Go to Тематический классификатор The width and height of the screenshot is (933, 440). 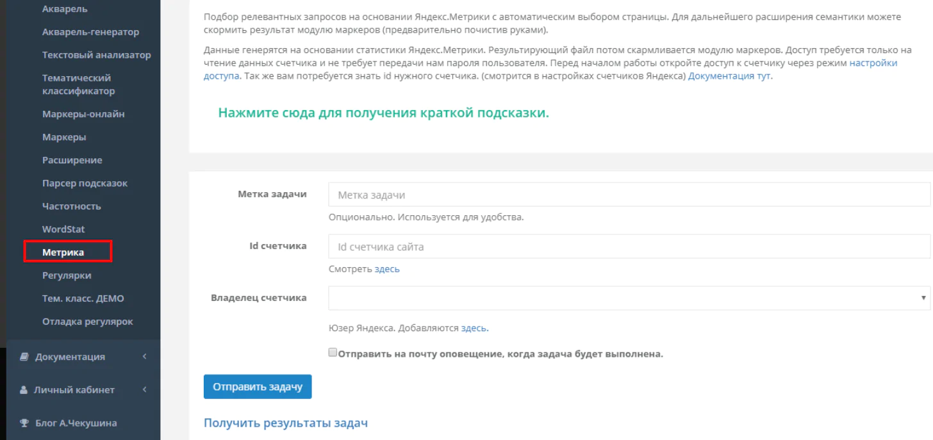79,85
